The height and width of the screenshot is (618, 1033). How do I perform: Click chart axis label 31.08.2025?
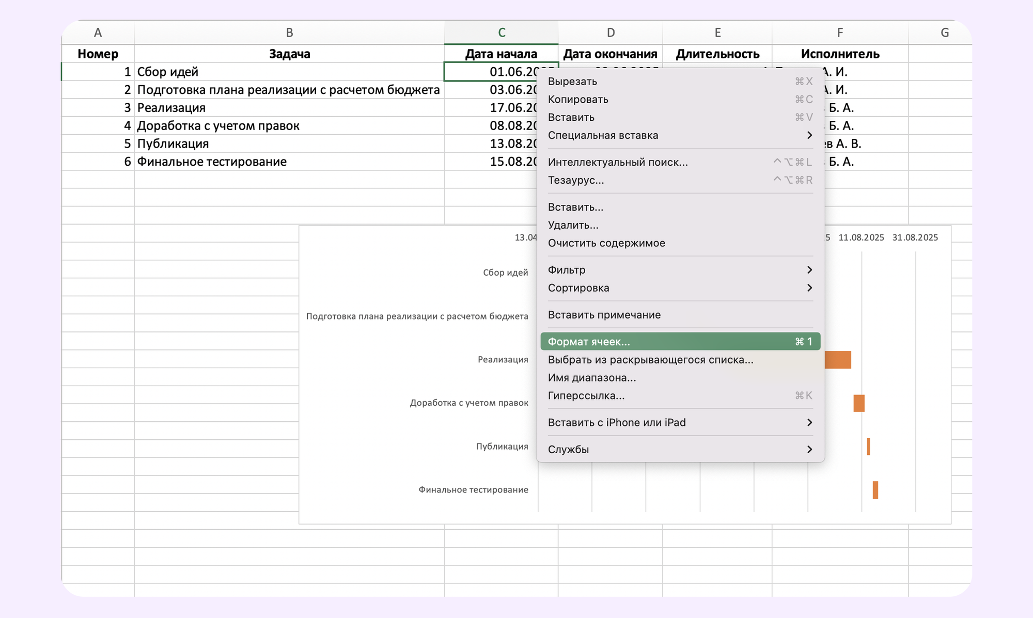915,237
